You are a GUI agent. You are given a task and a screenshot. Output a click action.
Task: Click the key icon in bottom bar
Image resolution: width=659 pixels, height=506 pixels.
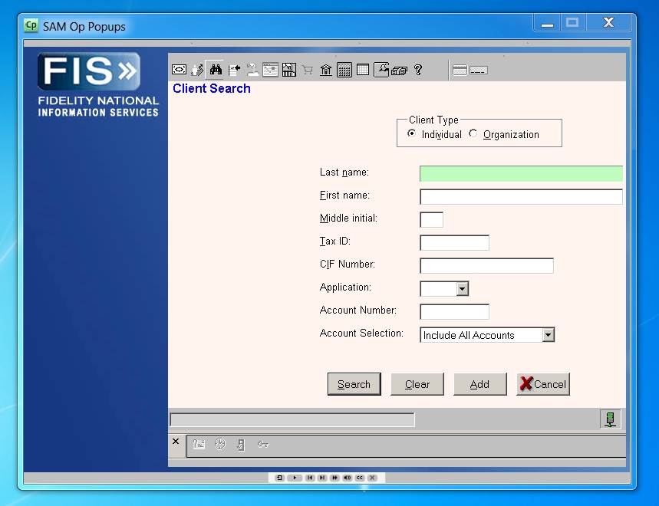263,444
